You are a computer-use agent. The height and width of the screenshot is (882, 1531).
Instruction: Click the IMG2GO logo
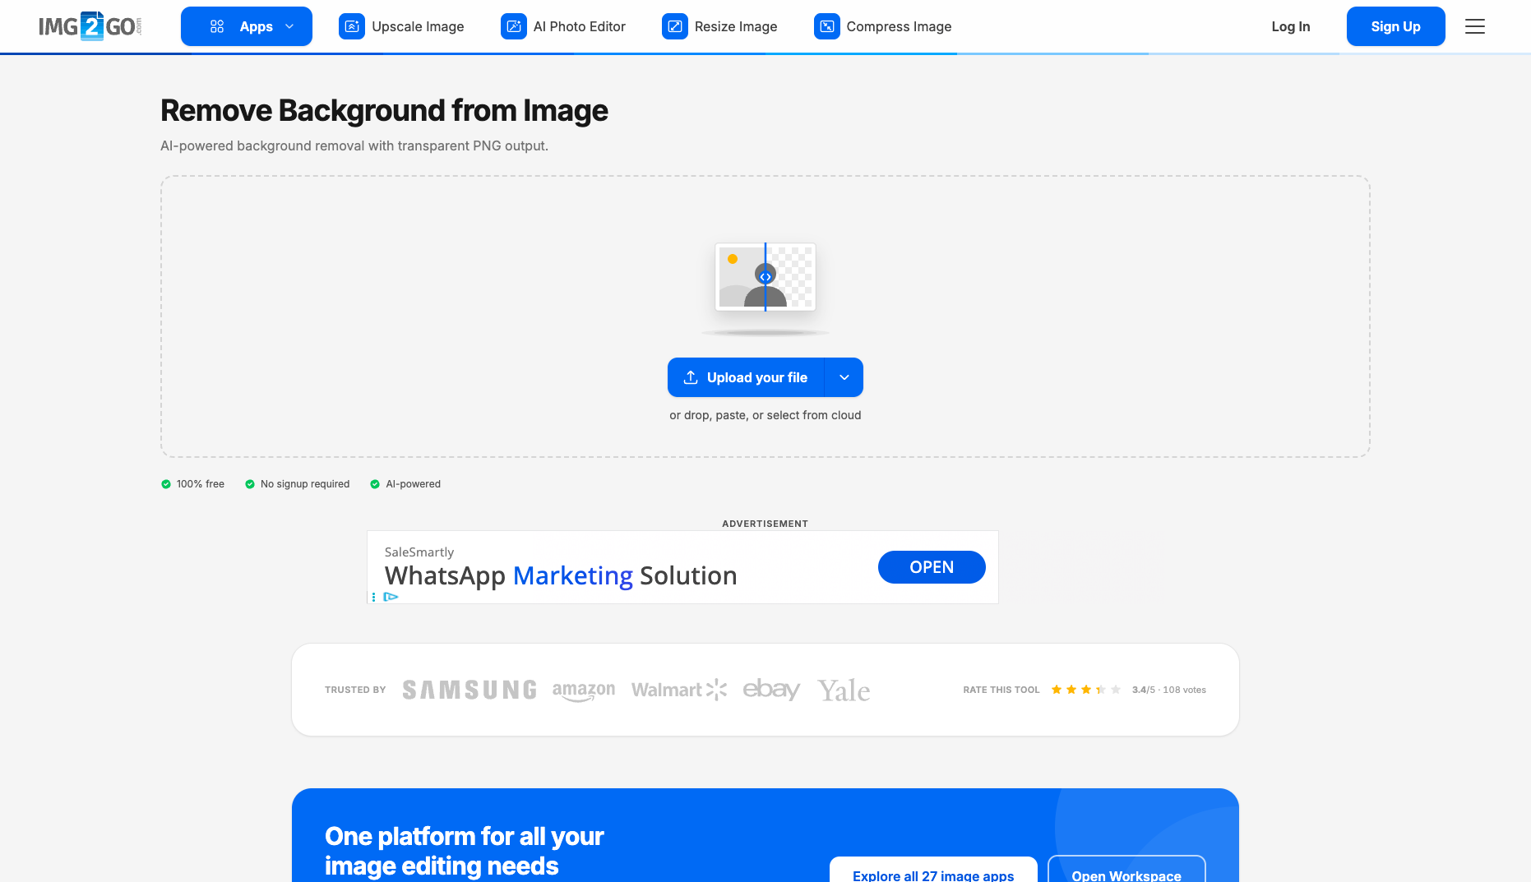90,26
